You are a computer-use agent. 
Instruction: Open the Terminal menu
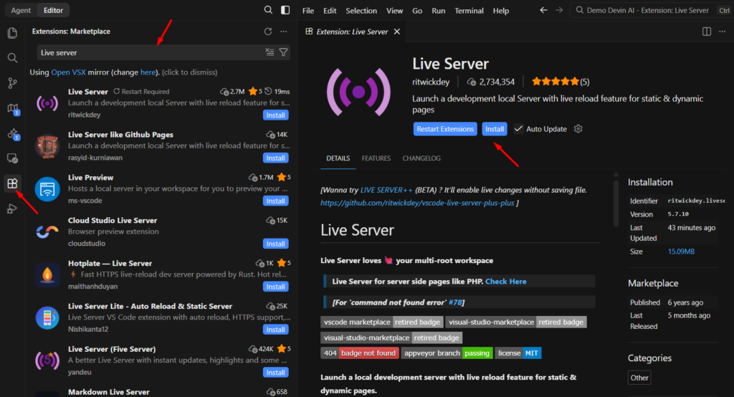click(469, 10)
